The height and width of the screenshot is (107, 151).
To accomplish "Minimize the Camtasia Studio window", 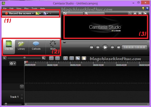I will 133,3.
